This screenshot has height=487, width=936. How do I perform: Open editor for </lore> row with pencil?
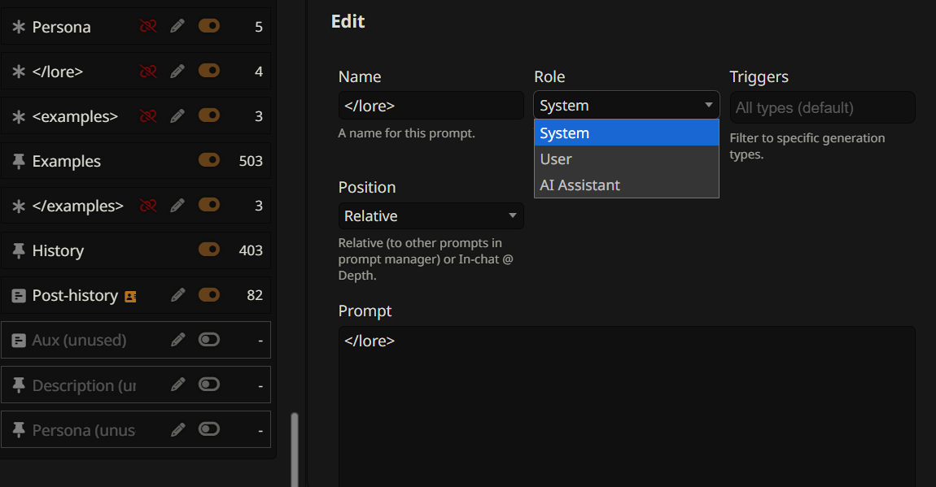click(177, 71)
